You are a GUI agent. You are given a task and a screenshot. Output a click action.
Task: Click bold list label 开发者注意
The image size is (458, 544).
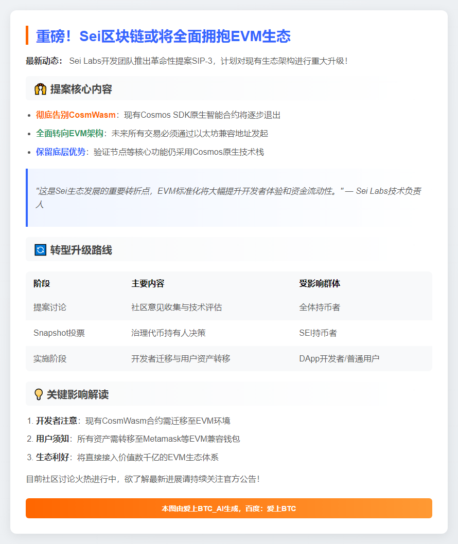click(x=56, y=421)
